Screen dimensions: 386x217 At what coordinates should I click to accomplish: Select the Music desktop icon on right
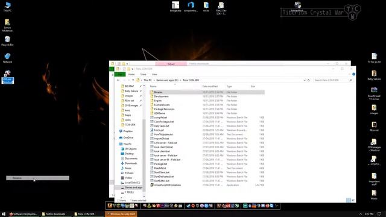click(374, 194)
